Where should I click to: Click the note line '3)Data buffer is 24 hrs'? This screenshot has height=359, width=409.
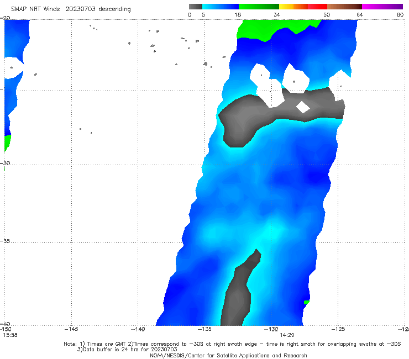pos(127,350)
